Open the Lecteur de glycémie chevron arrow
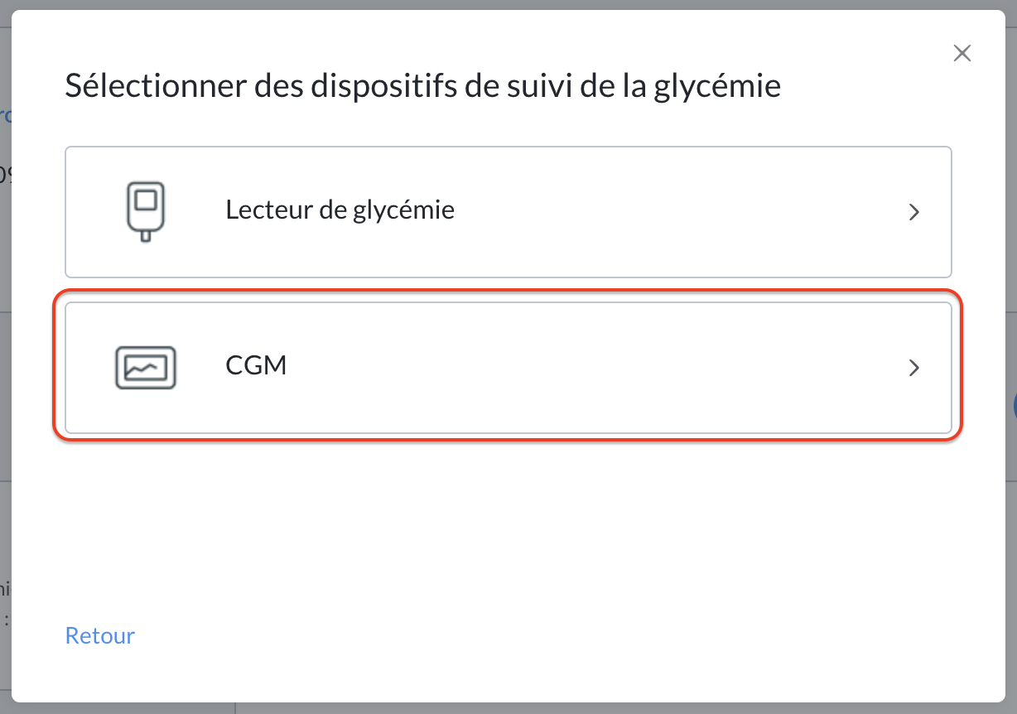Screen dimensions: 1017x714 point(914,212)
